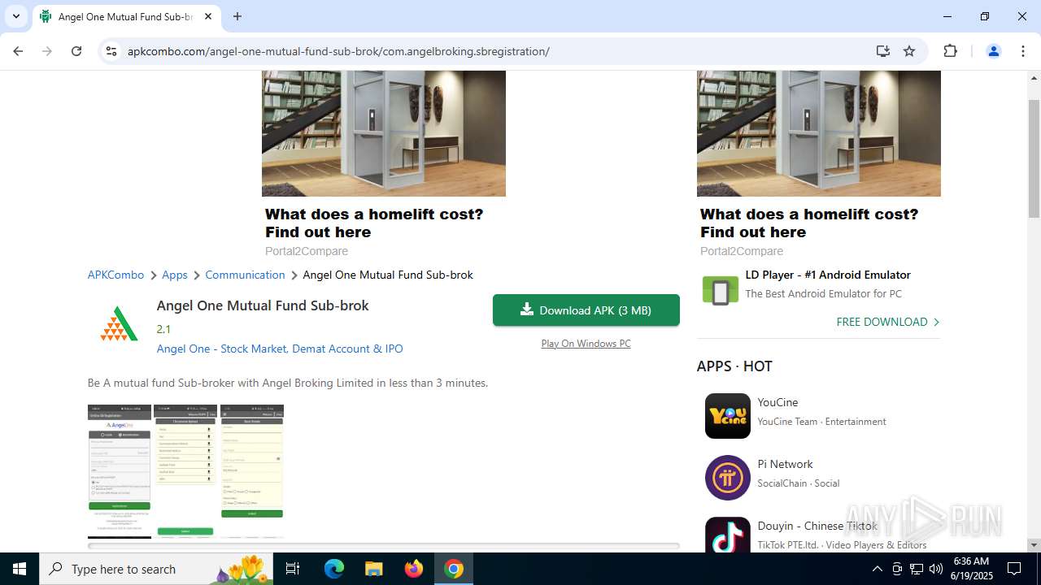
Task: Launch Microsoft Edge from taskbar
Action: (334, 569)
